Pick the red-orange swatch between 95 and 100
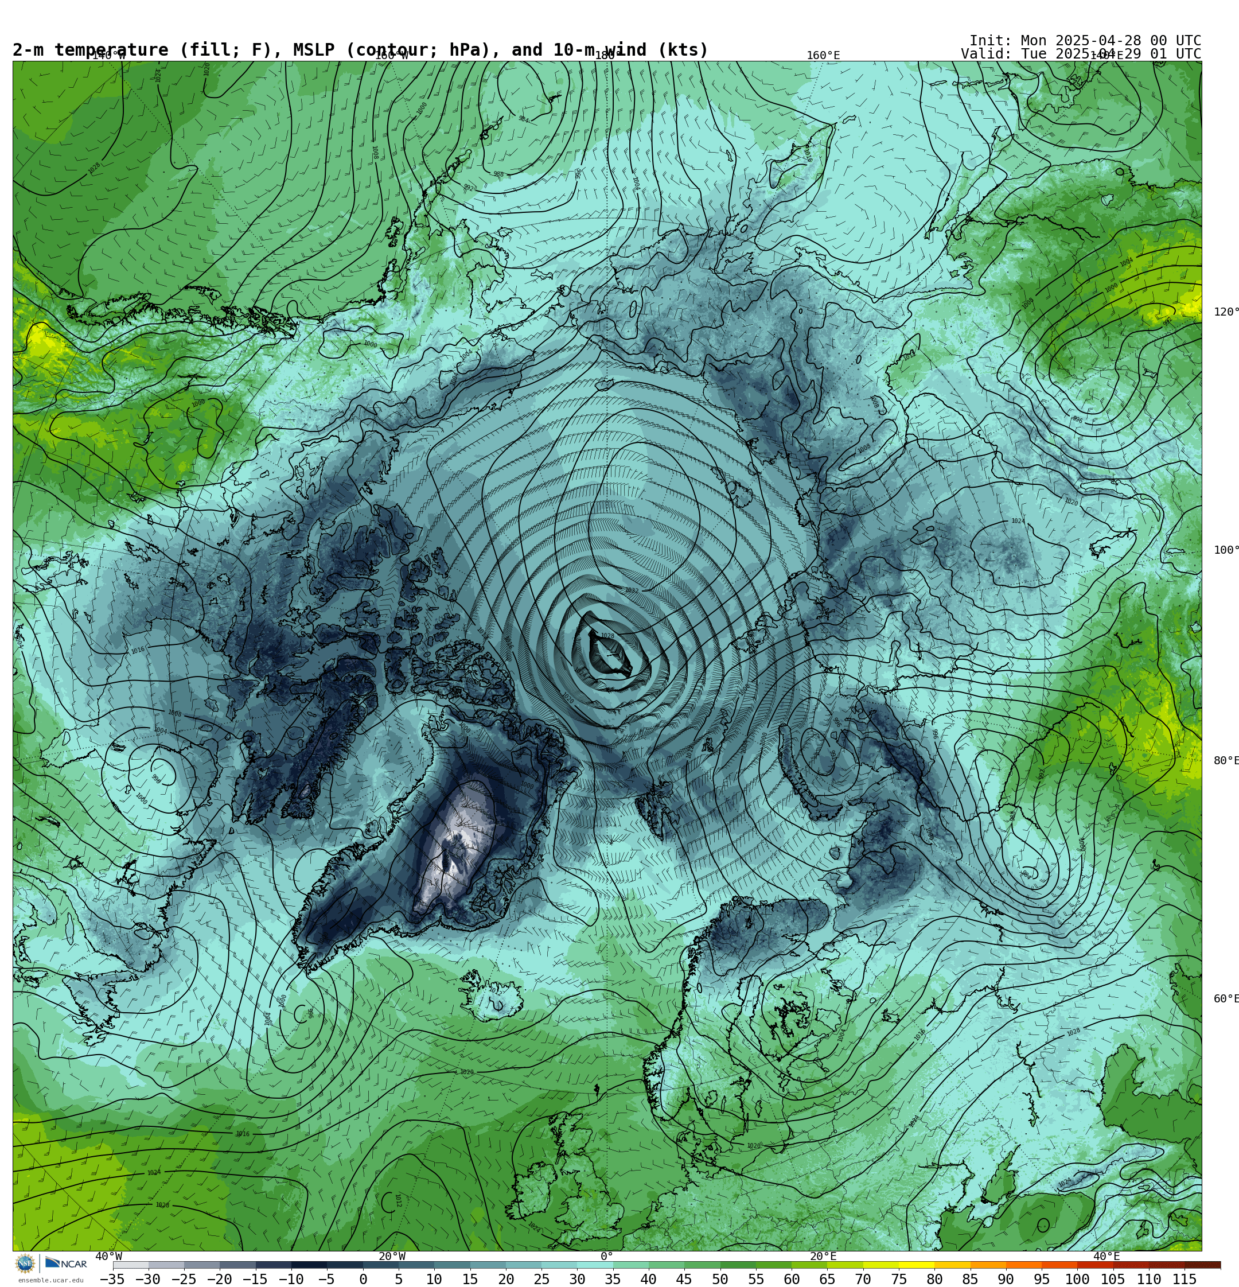Image resolution: width=1239 pixels, height=1287 pixels. [x=1059, y=1265]
